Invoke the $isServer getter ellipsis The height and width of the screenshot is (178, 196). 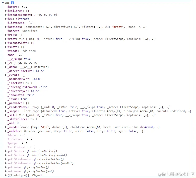click(30, 139)
